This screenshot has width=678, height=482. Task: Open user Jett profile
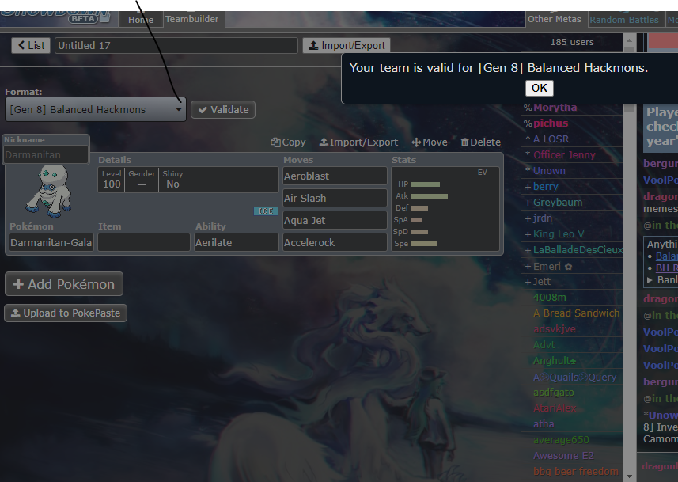(x=542, y=282)
